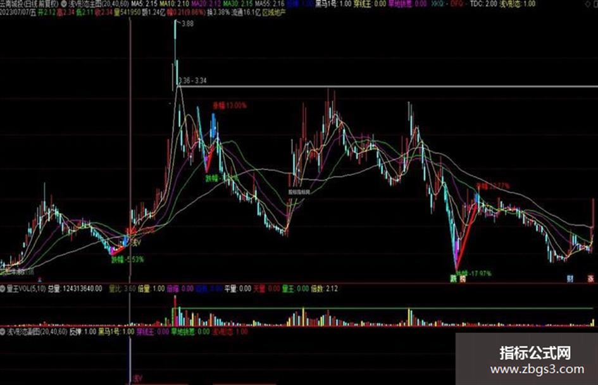The image size is (598, 385).
Task: Click the 3.88 peak price label
Action: 188,23
